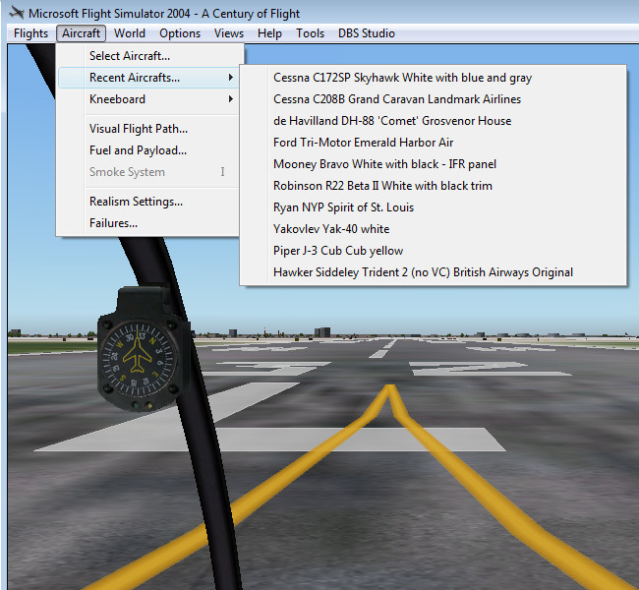Screen dimensions: 639x590
Task: Select the Recent Aircrafts... menu entry
Action: click(148, 78)
